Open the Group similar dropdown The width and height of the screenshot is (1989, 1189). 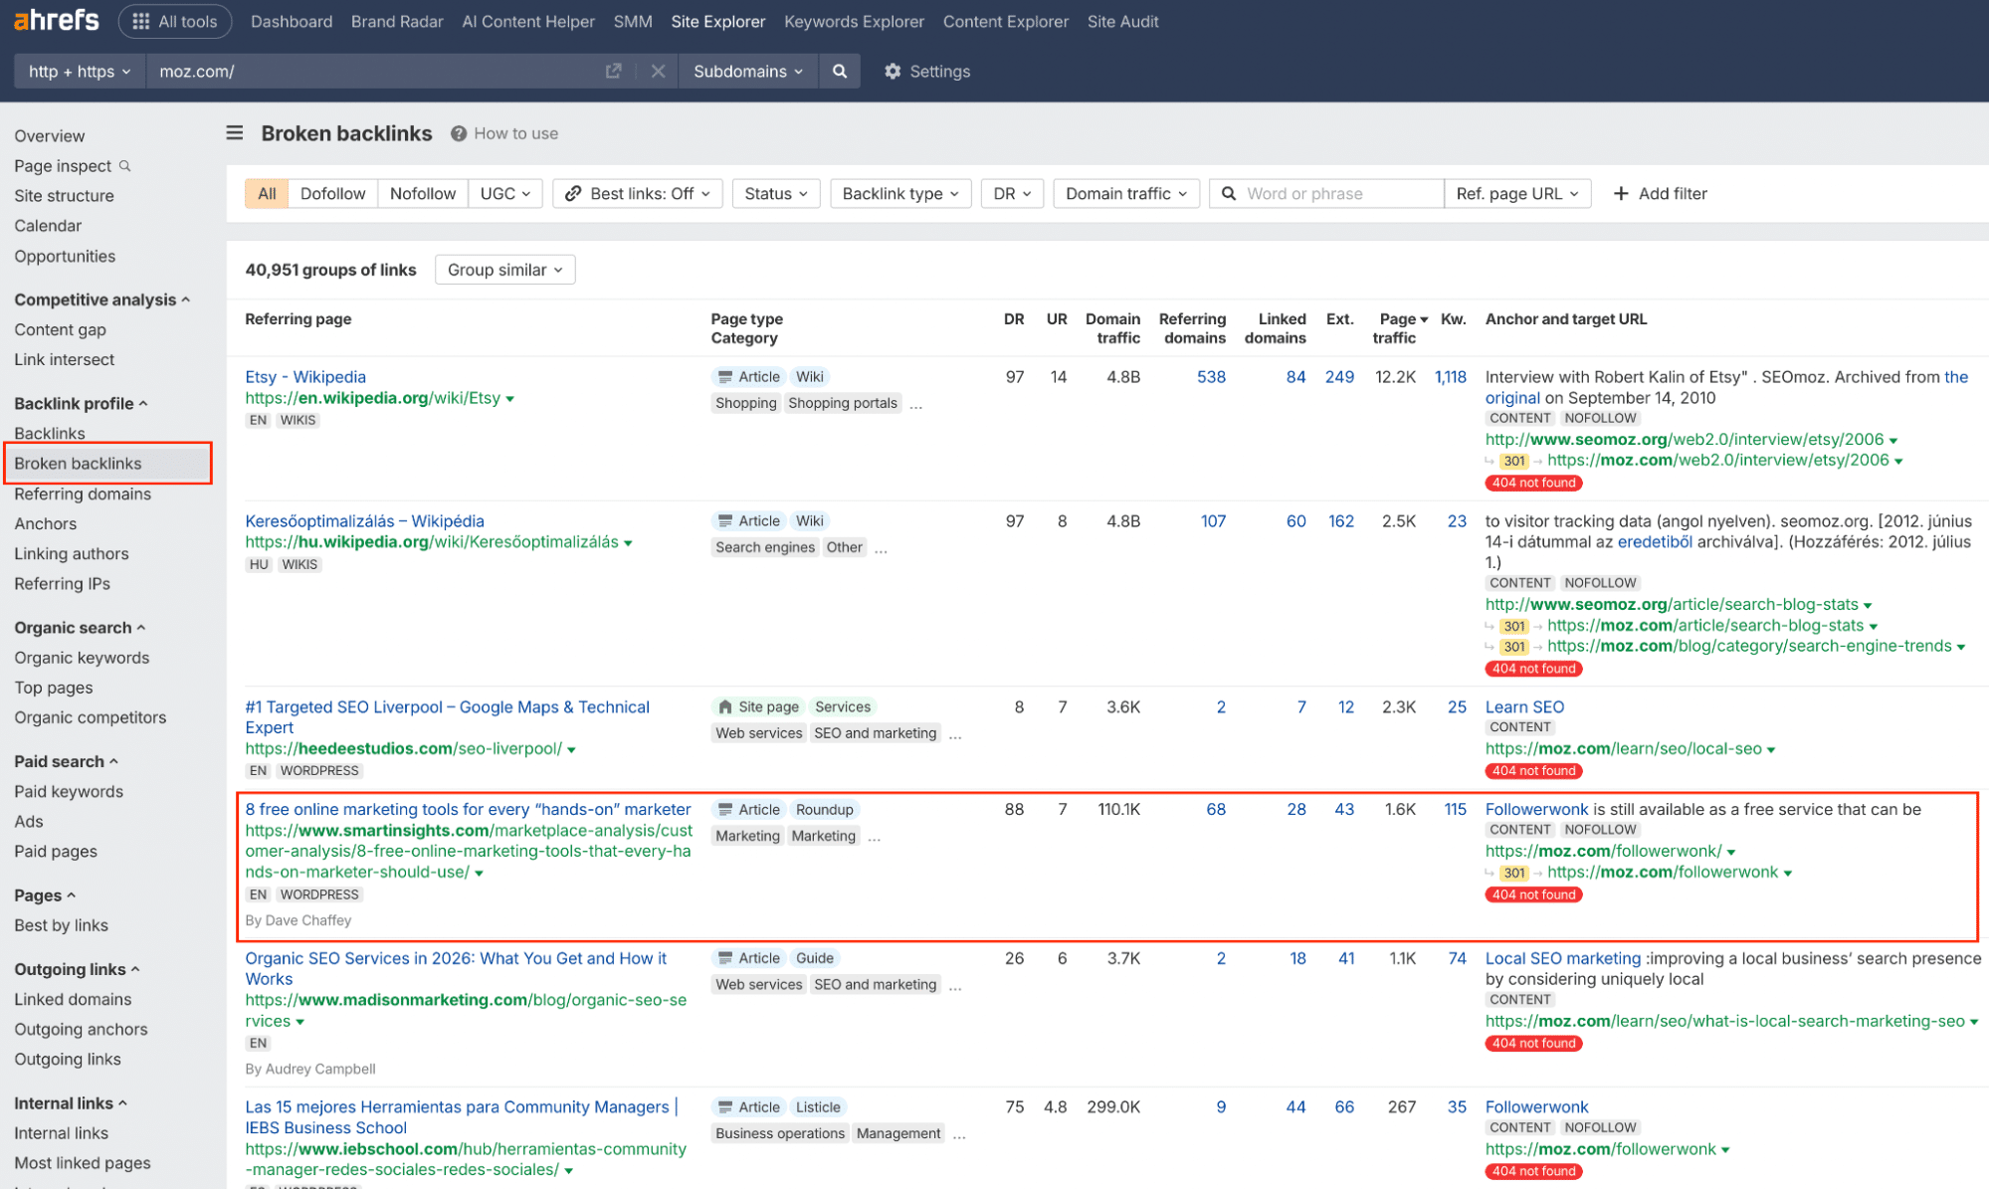[504, 270]
